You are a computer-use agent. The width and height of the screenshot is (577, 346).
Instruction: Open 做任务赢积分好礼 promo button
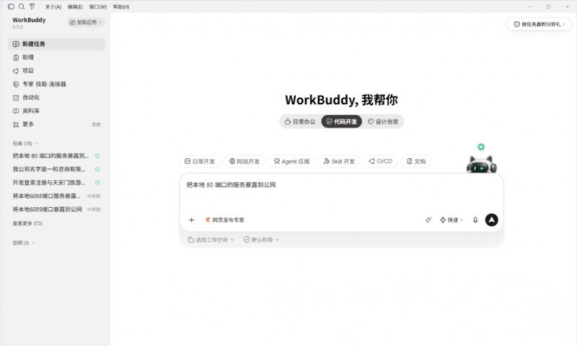coord(539,24)
